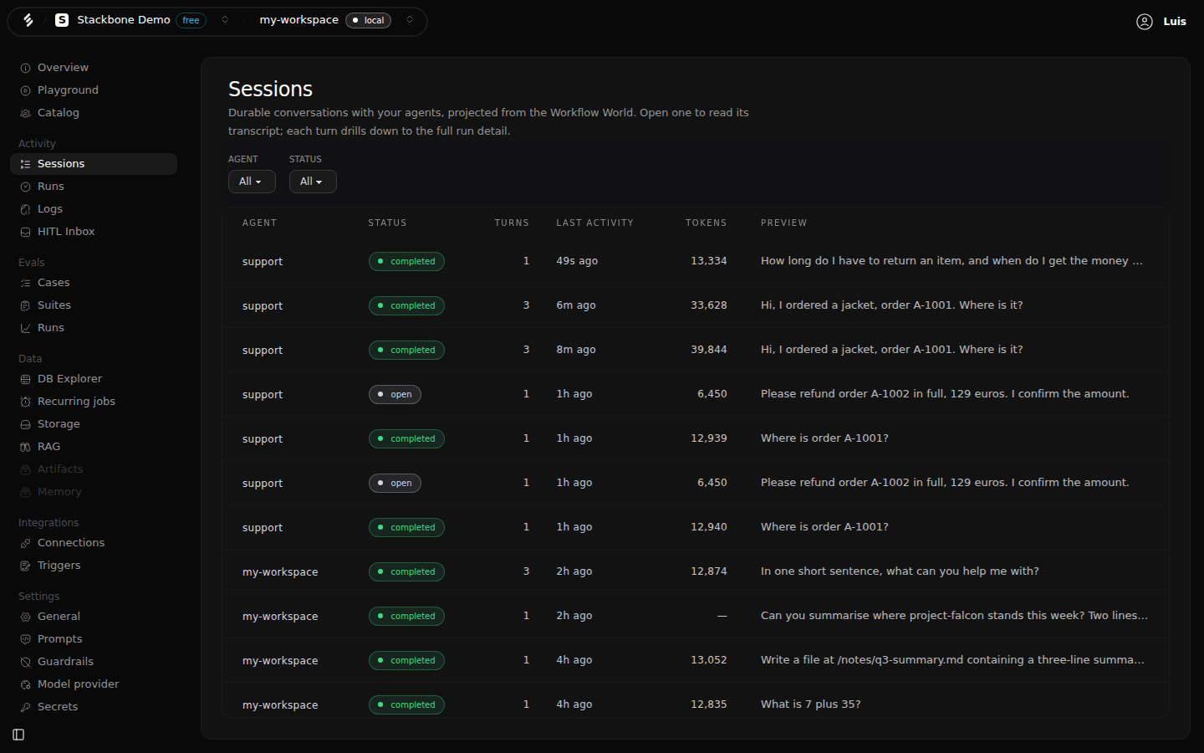Click the 'free' plan badge
Viewport: 1204px width, 753px height.
[x=191, y=20]
